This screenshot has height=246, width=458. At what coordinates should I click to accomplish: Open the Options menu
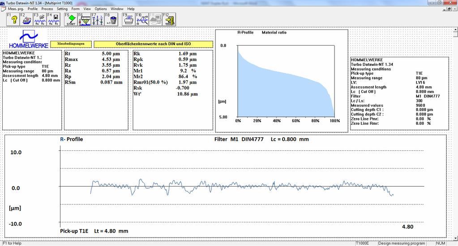tap(100, 9)
